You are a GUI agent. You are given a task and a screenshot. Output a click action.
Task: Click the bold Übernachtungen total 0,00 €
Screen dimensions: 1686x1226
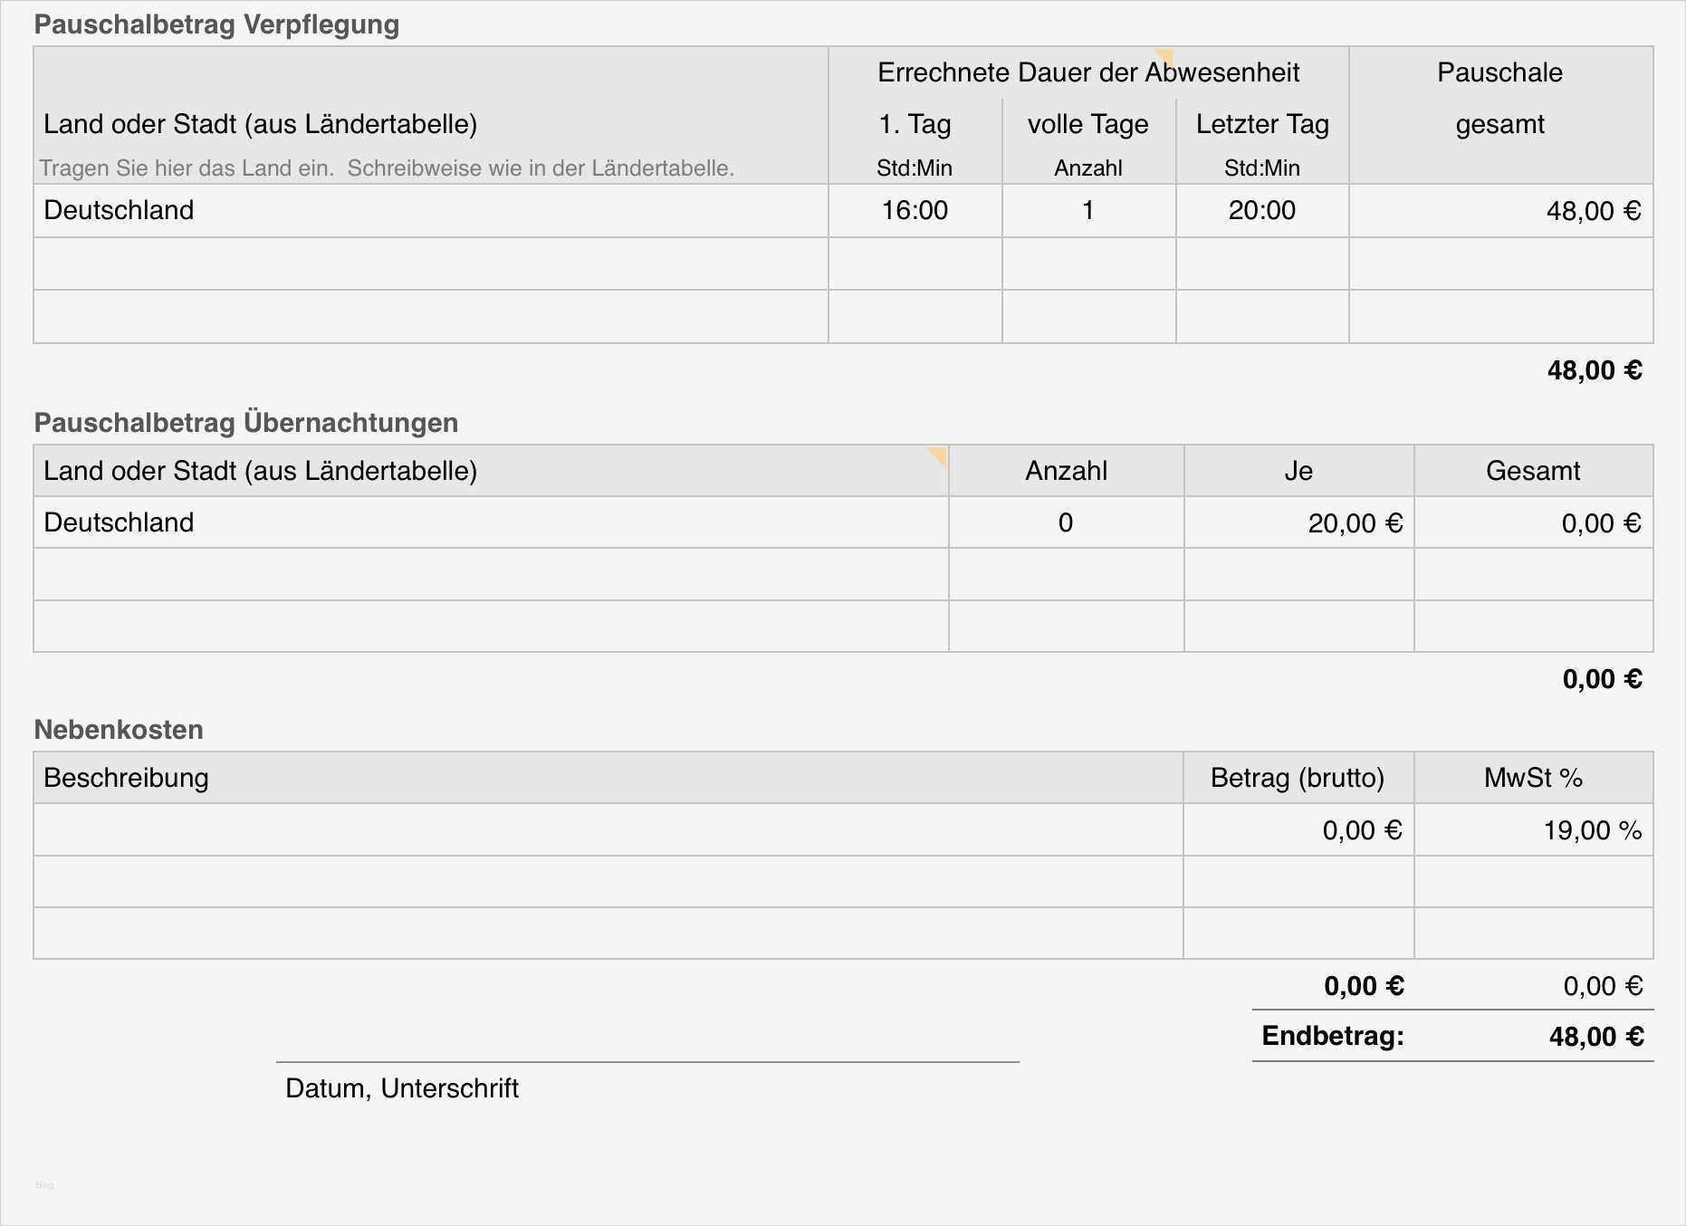[x=1601, y=679]
